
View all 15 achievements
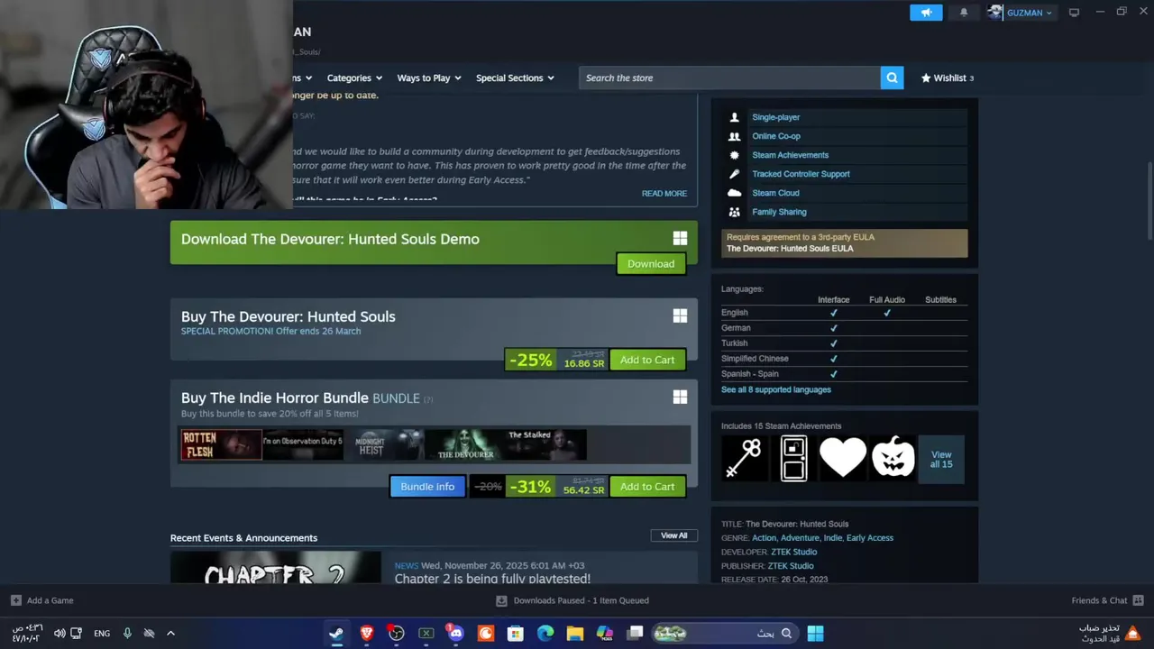[941, 459]
